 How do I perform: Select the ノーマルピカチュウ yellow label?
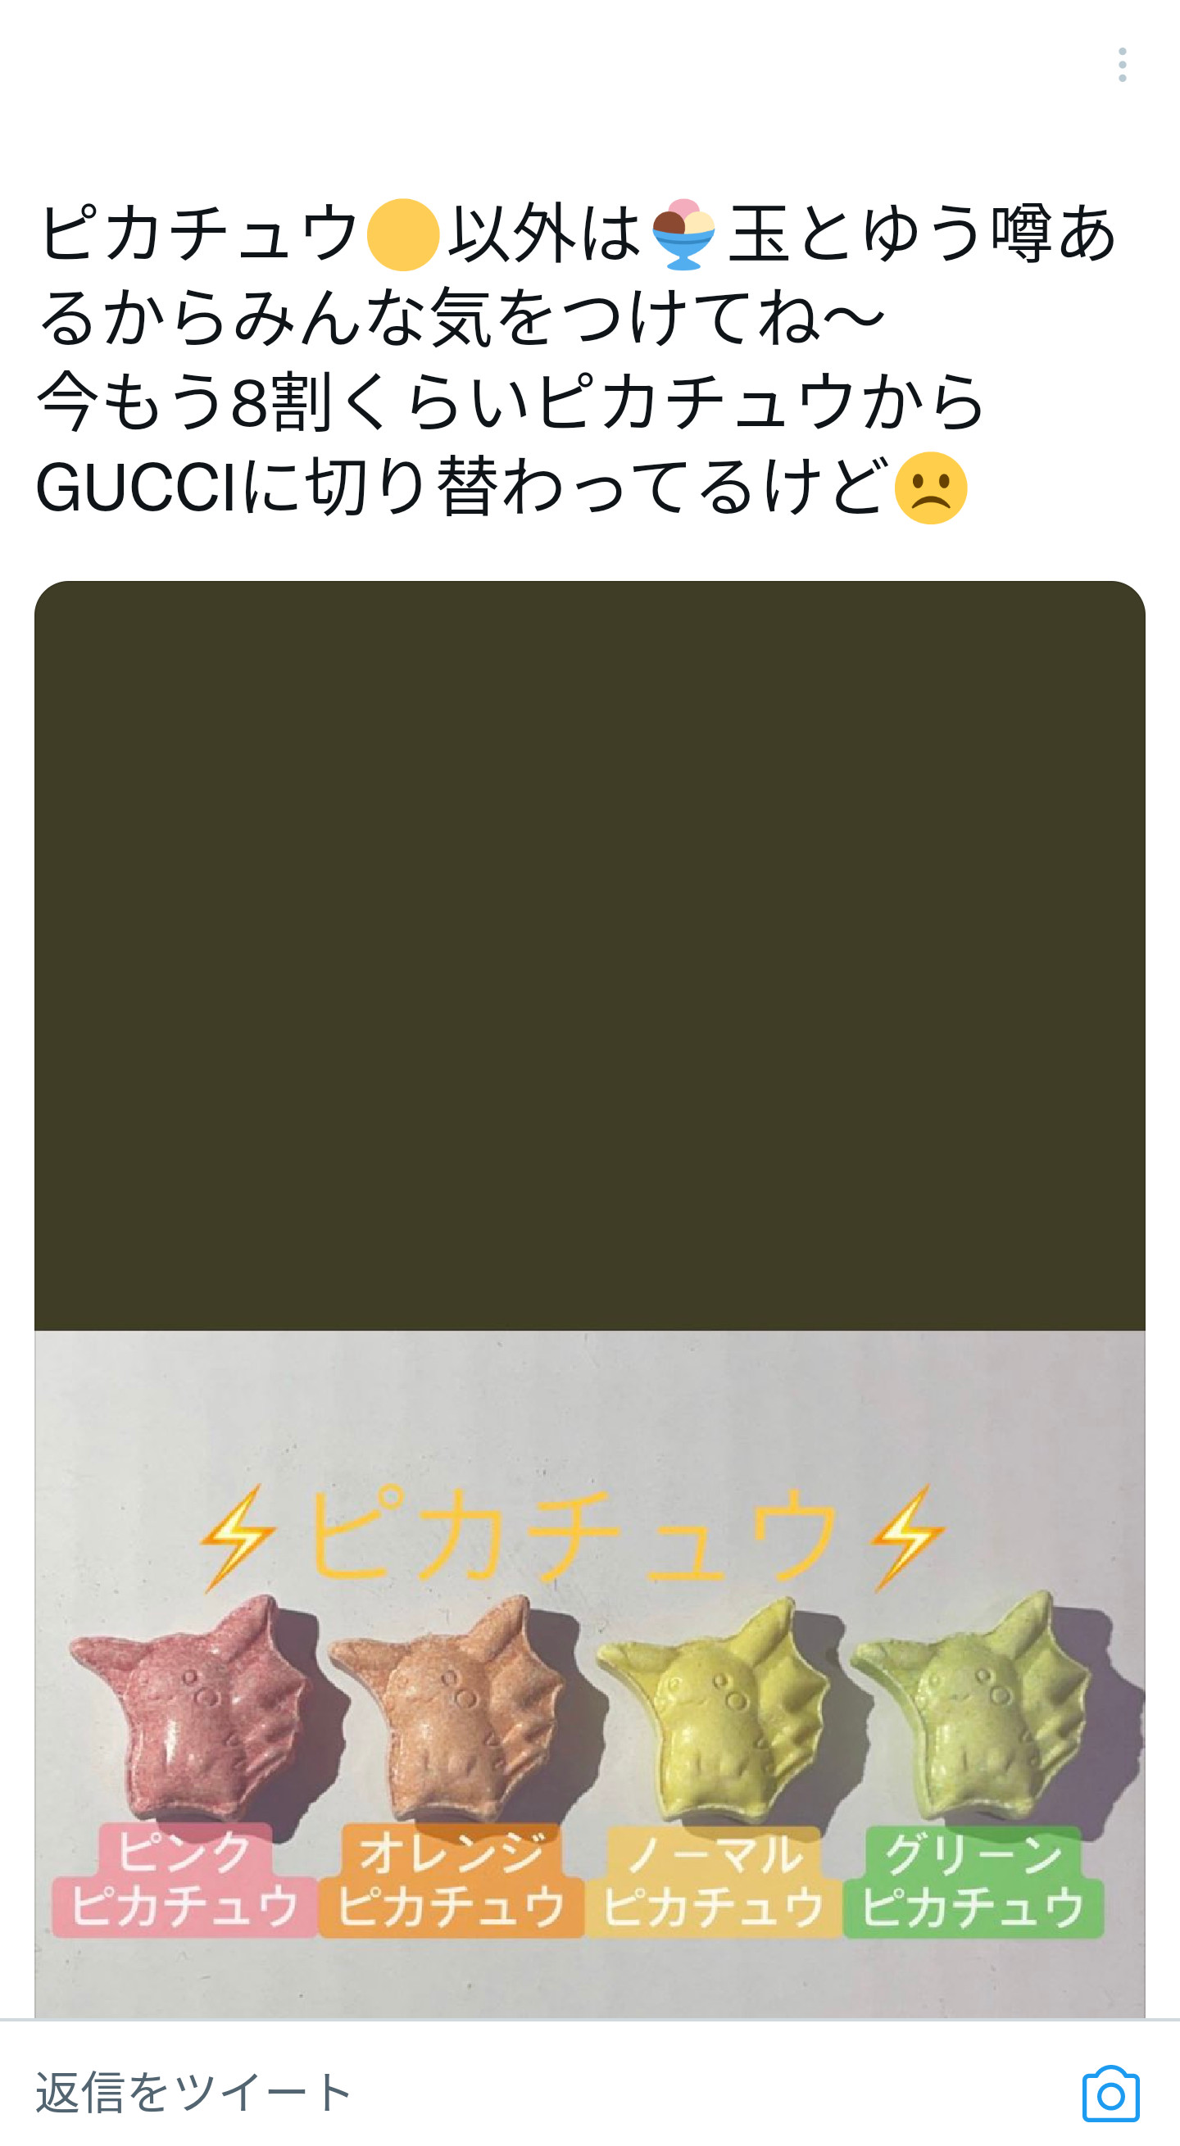click(x=714, y=1880)
